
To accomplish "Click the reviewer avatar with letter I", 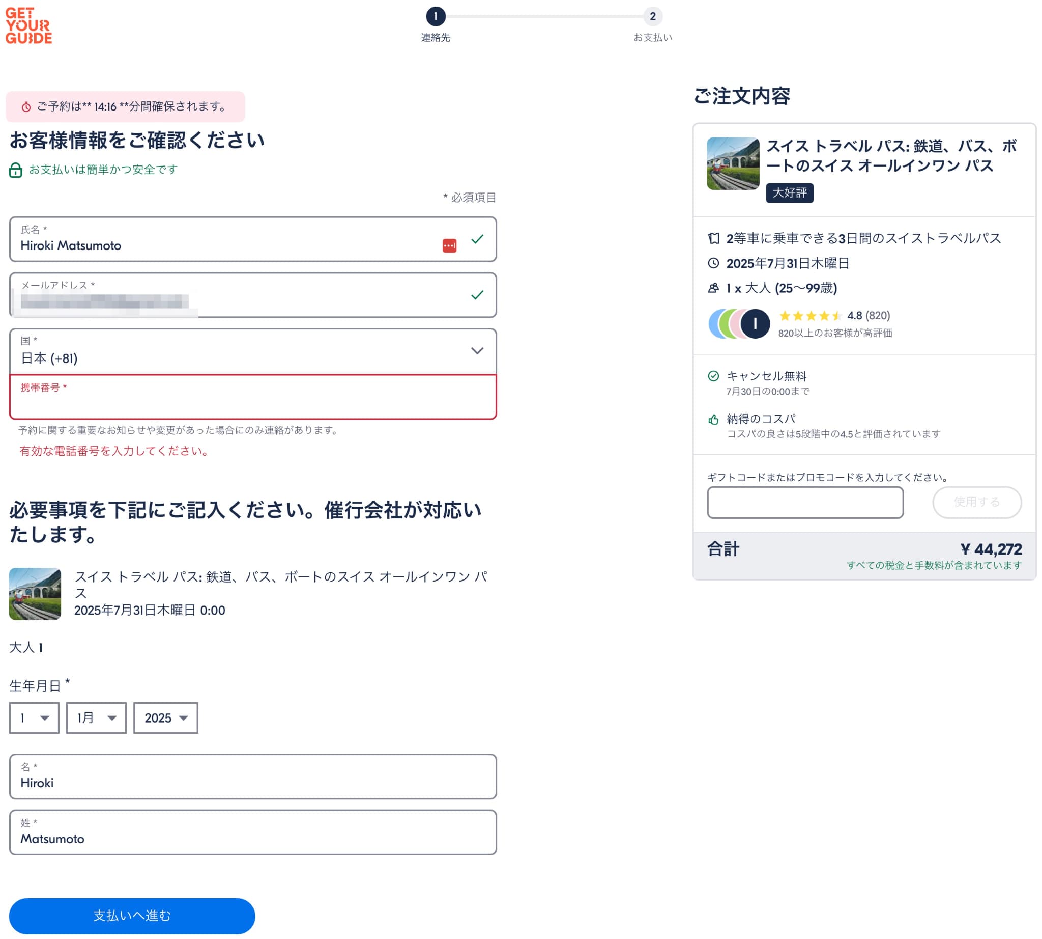I will pos(755,323).
